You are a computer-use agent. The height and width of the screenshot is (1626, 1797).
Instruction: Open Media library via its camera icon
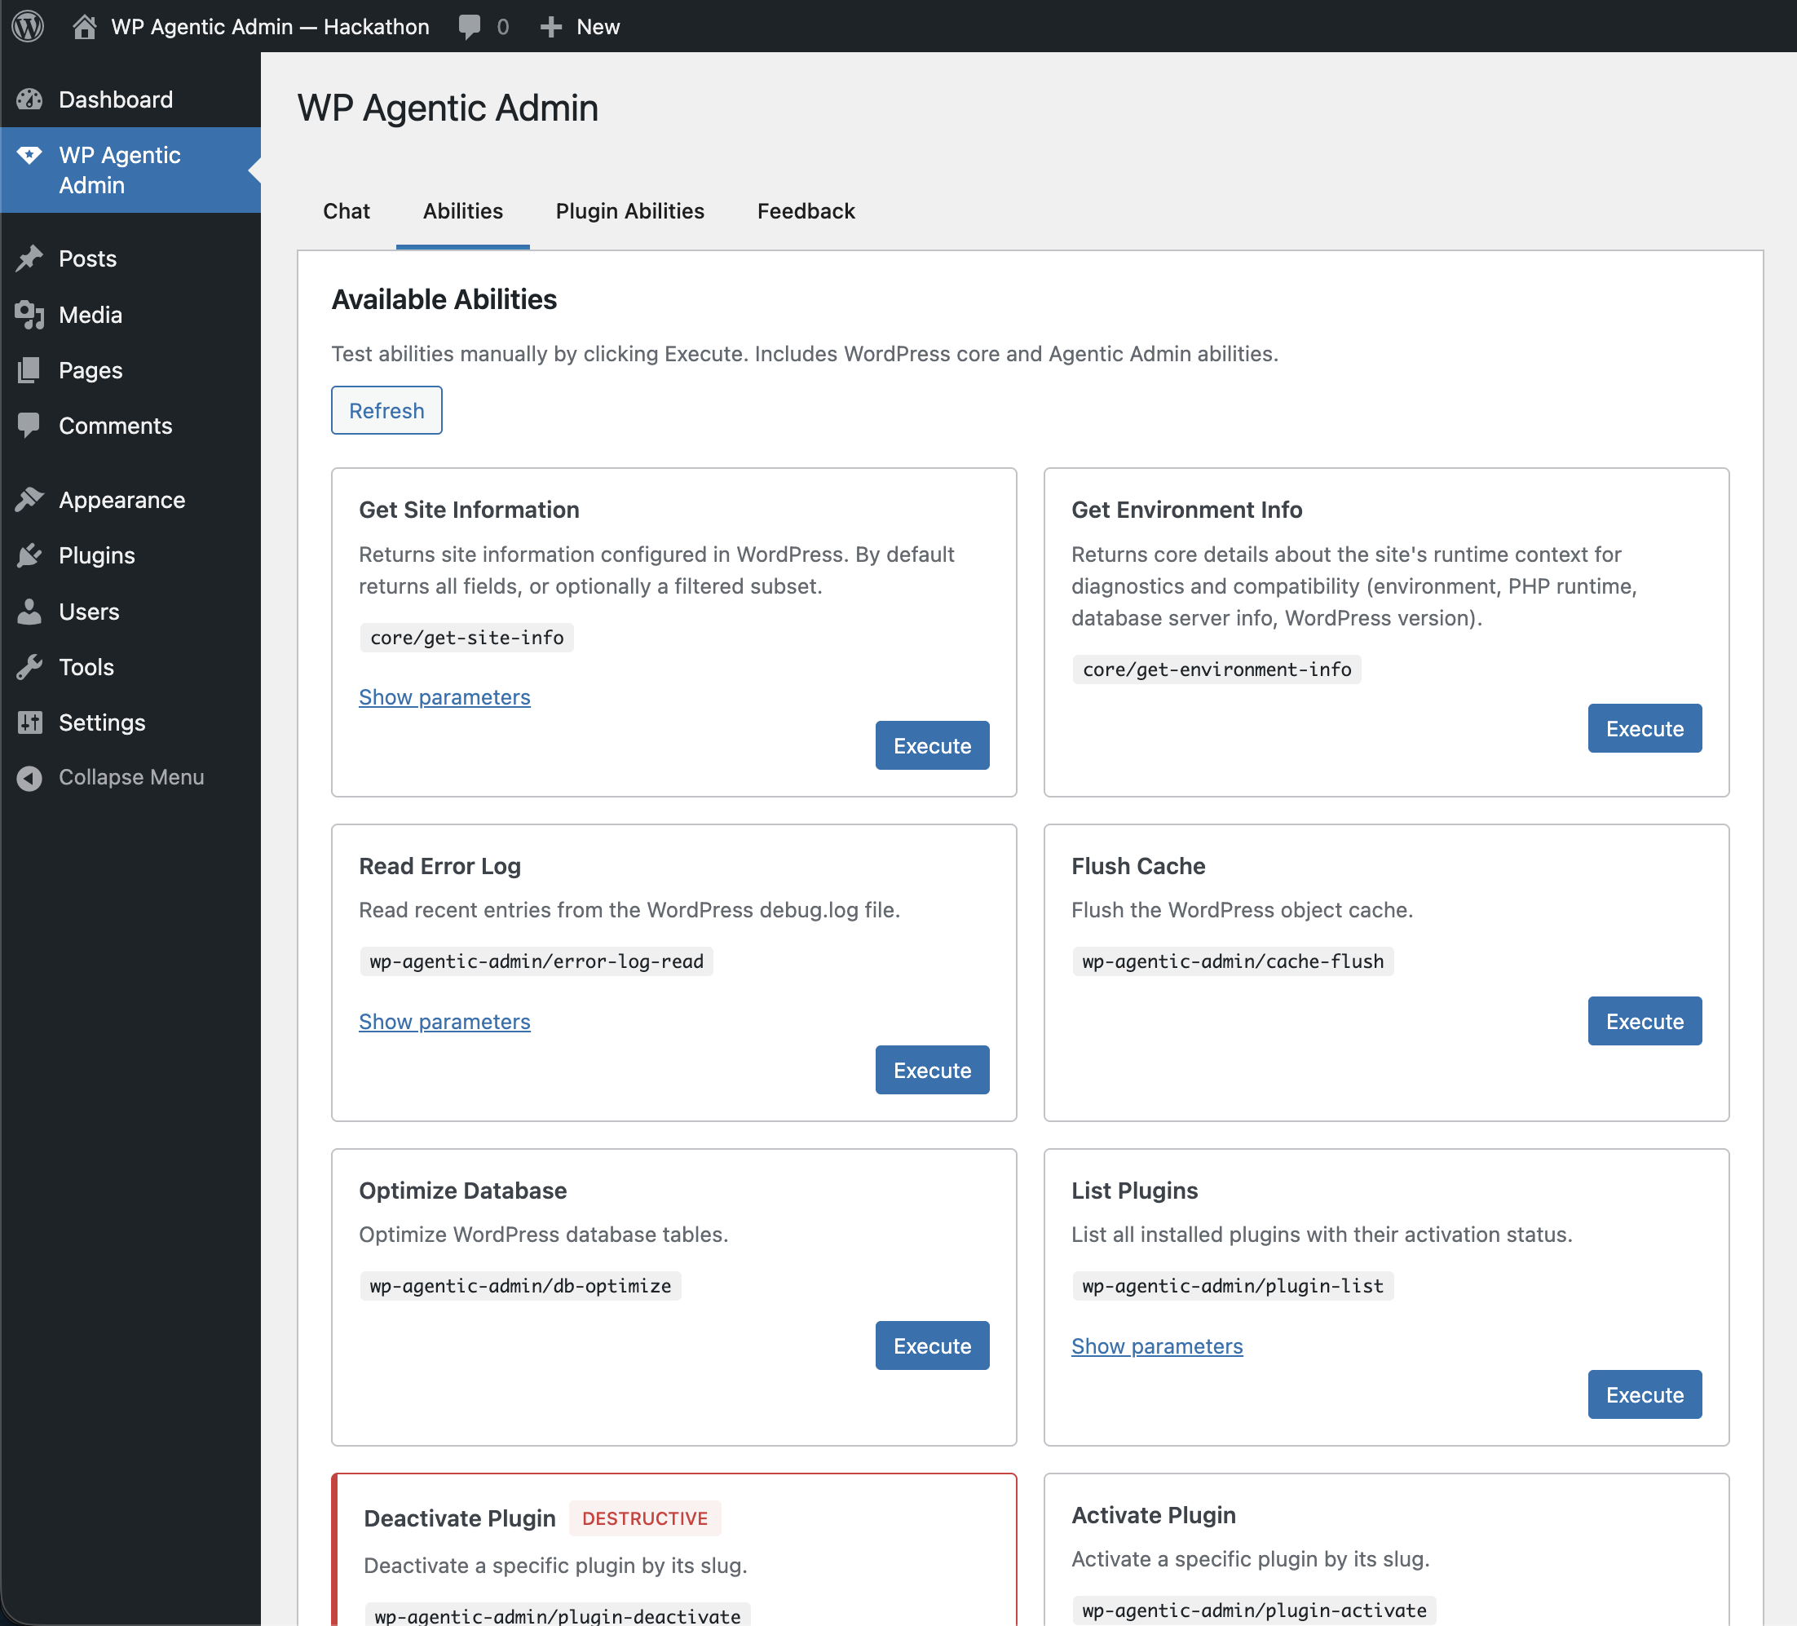pos(29,314)
